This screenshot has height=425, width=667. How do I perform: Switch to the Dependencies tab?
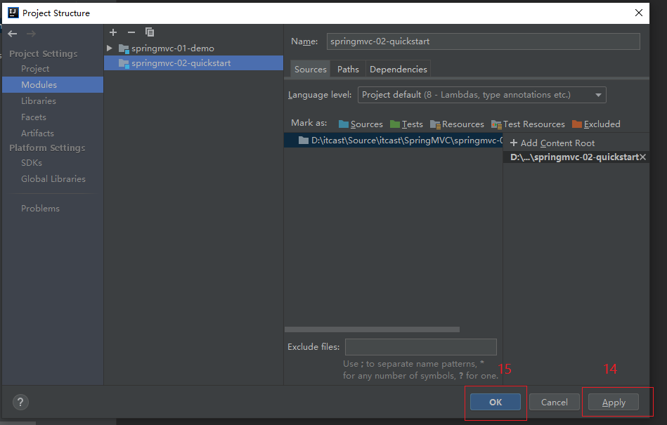(x=398, y=70)
